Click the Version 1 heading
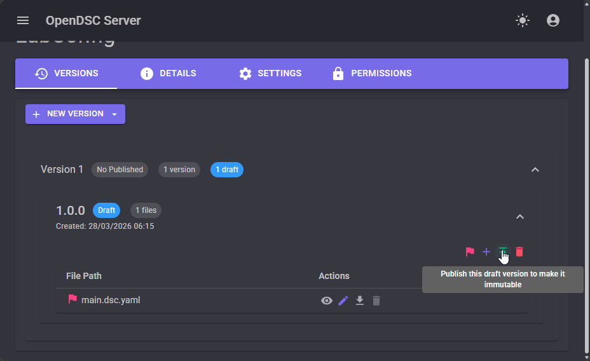 pyautogui.click(x=62, y=170)
